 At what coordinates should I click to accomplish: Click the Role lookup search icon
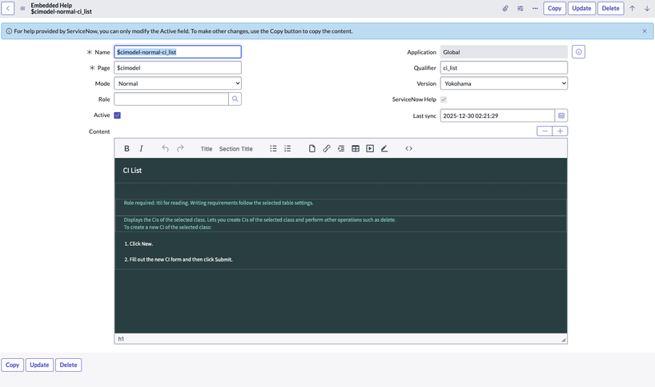(235, 99)
